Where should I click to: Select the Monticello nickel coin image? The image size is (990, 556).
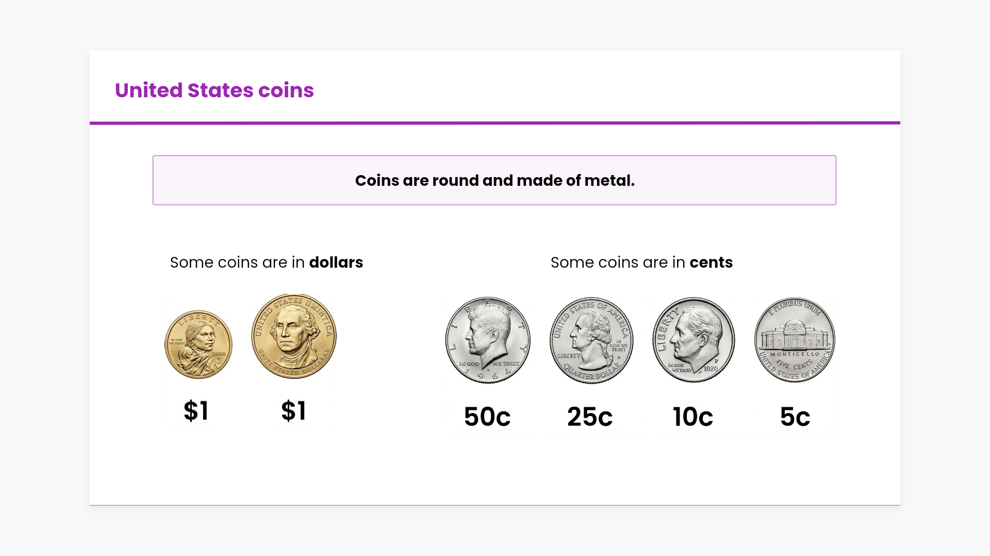tap(795, 340)
